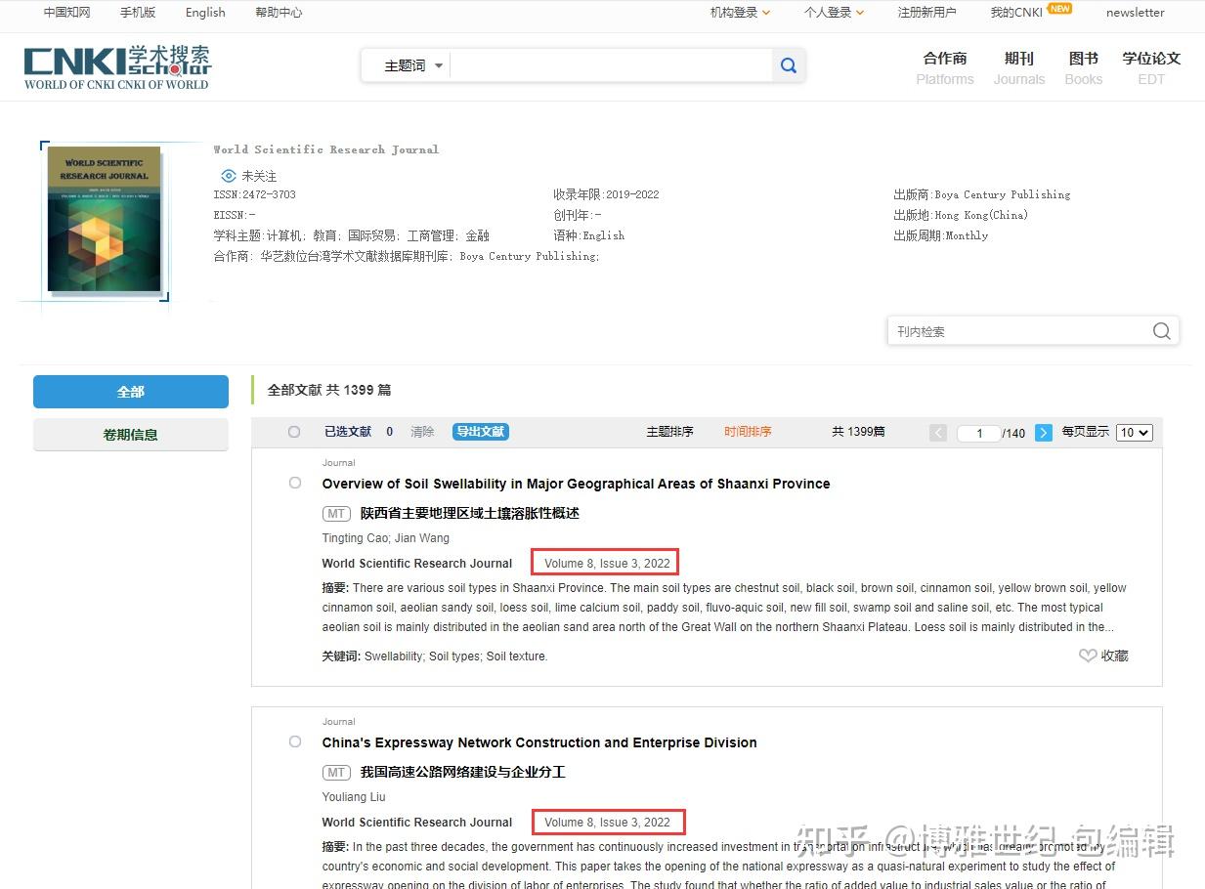Click the 清除 selection link
The width and height of the screenshot is (1205, 889).
(x=422, y=432)
